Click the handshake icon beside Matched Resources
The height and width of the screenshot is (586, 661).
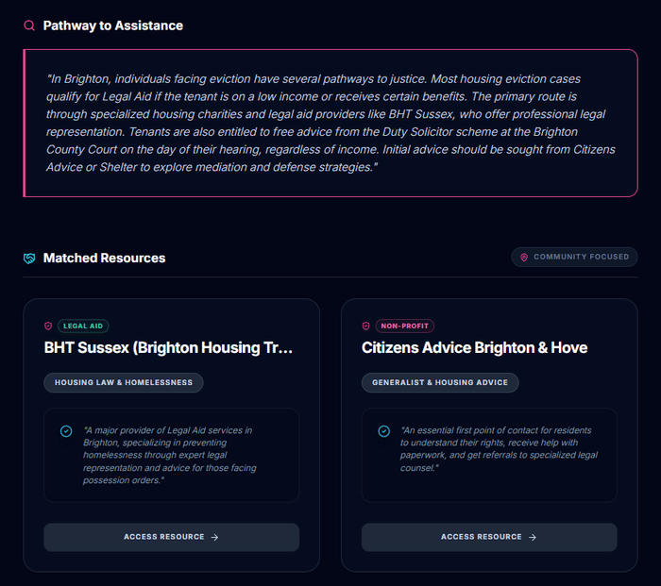(x=29, y=258)
